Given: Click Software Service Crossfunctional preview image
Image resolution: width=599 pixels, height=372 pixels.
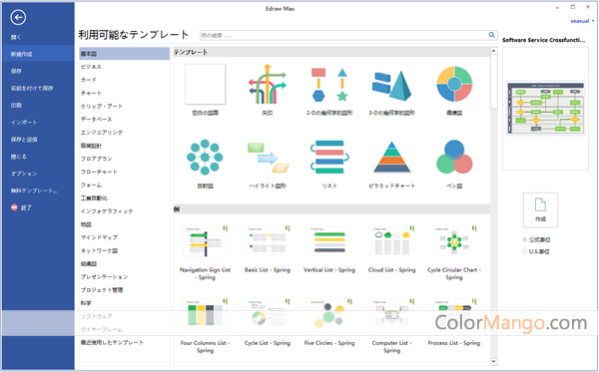Looking at the screenshot, I should click(545, 109).
